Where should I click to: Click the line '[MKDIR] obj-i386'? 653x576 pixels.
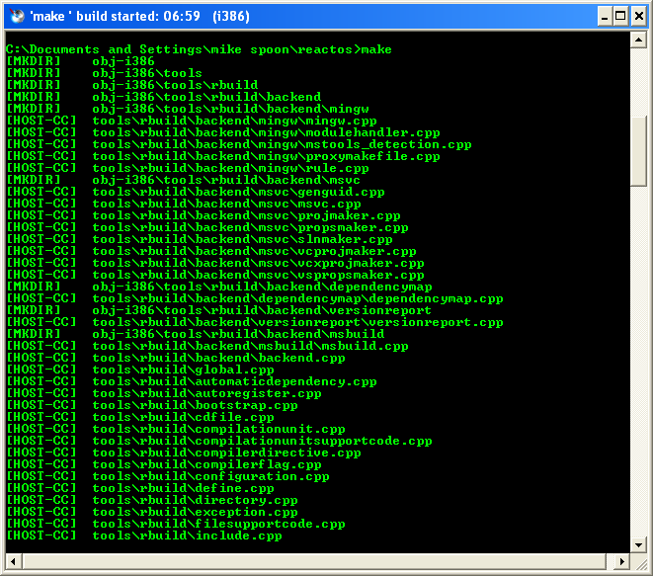coord(80,61)
